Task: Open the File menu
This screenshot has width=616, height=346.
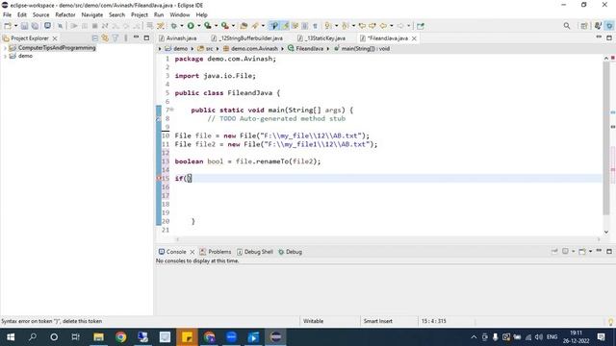Action: coord(7,14)
